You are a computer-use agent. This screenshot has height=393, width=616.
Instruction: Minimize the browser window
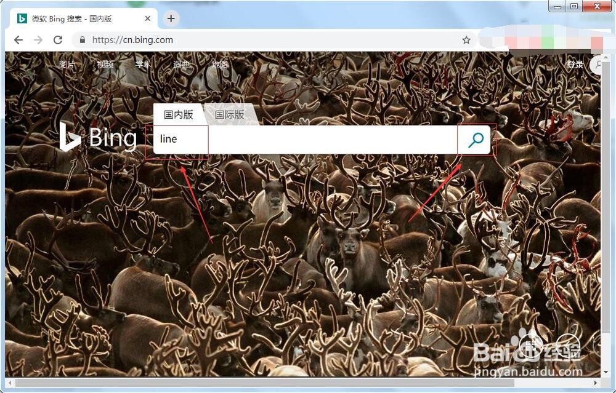click(557, 6)
